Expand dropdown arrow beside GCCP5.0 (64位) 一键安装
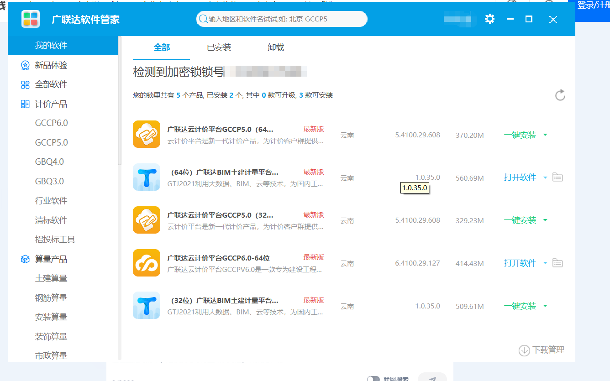The height and width of the screenshot is (381, 610). (x=545, y=135)
